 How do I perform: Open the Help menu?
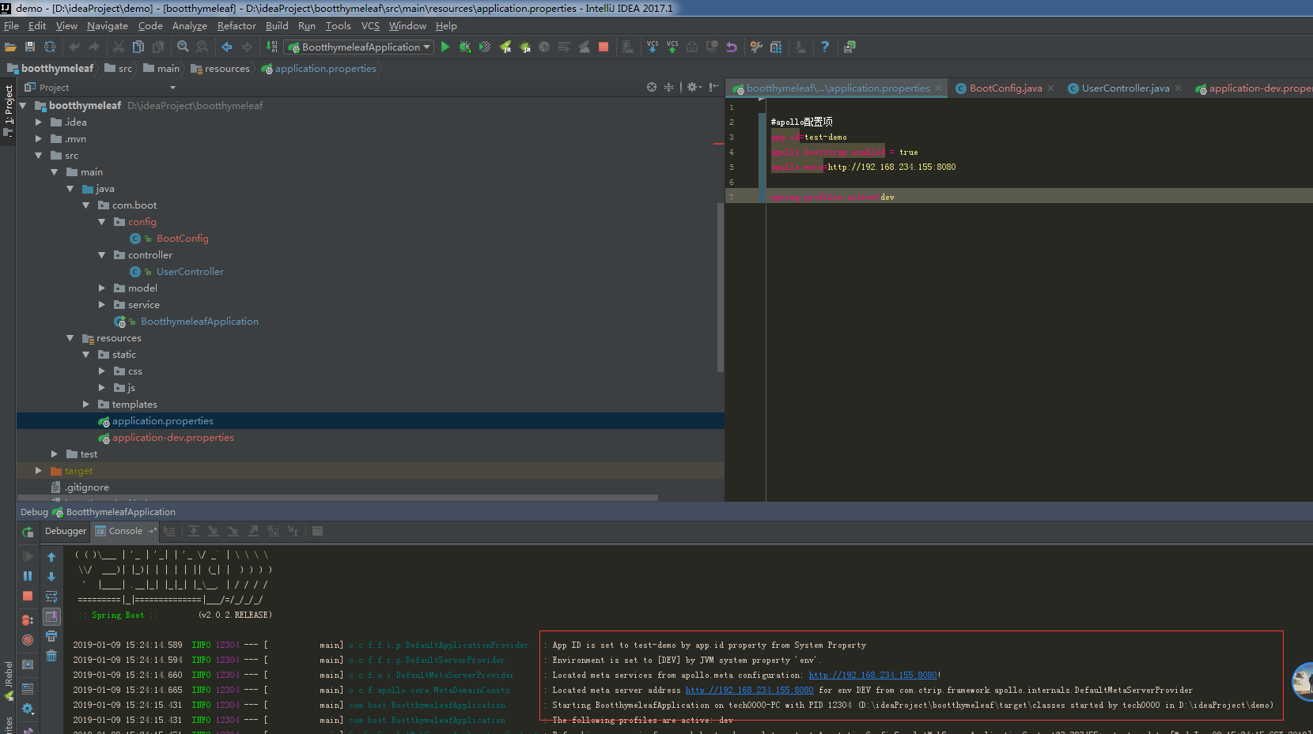446,25
